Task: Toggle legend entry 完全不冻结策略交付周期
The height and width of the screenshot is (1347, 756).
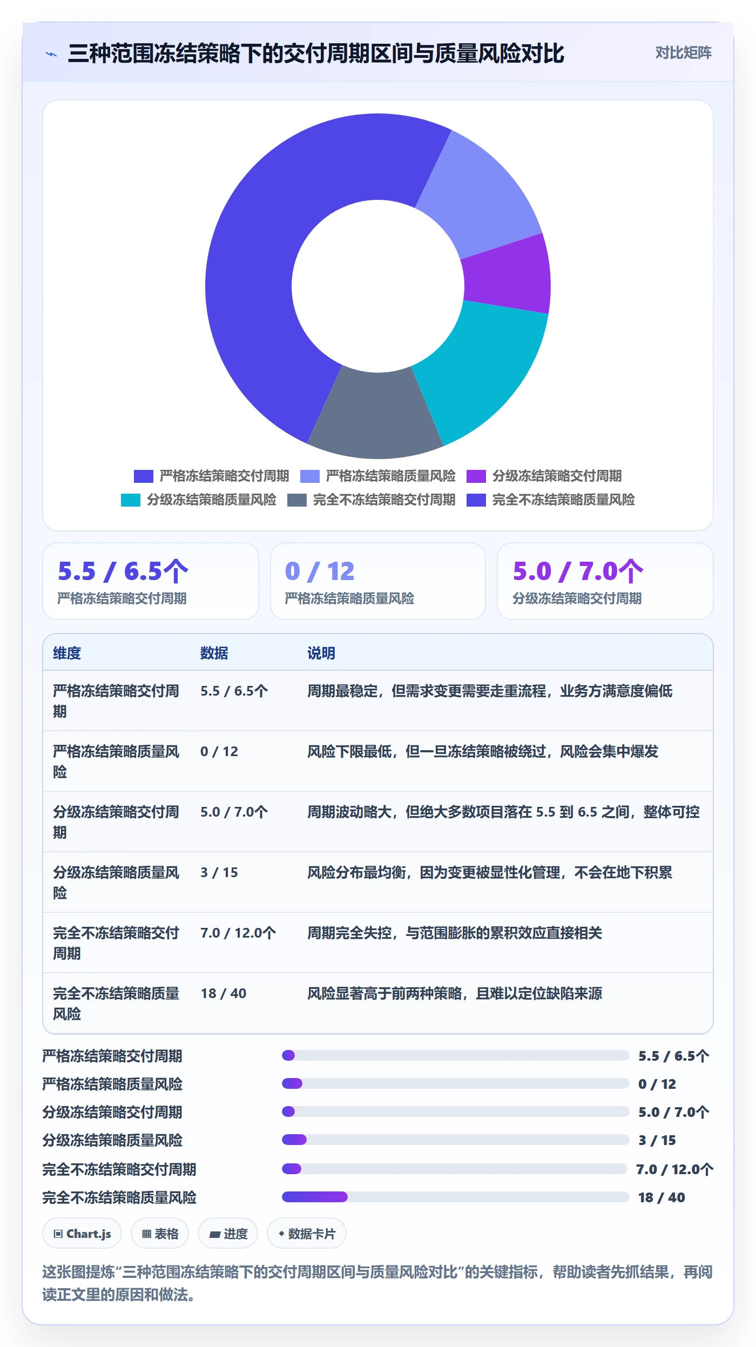Action: 372,500
